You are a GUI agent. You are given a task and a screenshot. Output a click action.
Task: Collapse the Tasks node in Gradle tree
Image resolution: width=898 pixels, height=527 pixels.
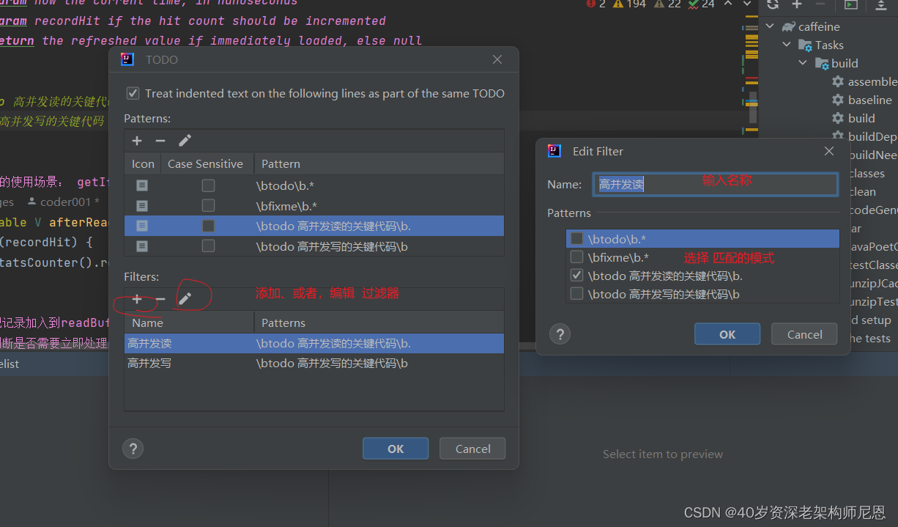787,45
